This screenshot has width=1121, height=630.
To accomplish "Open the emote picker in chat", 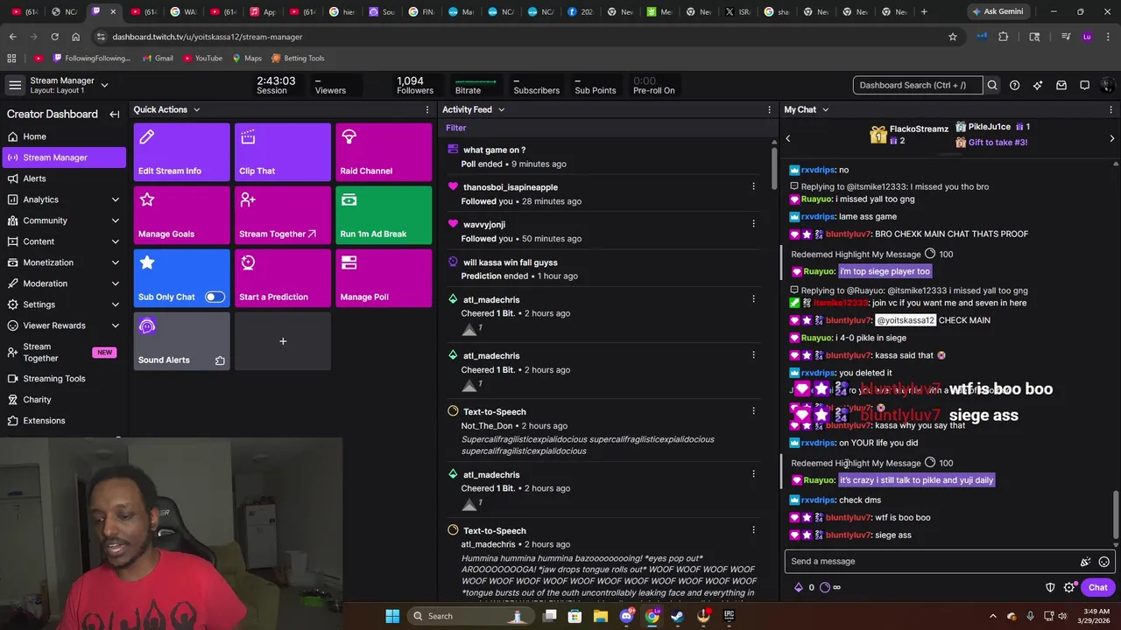I will point(1104,562).
